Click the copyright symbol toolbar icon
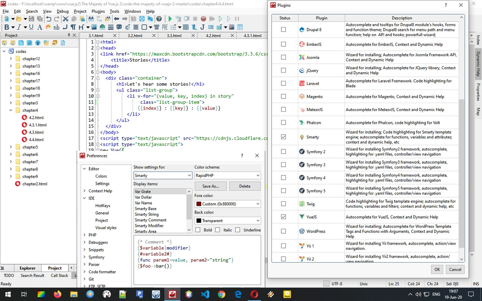This screenshot has height=301, width=482. point(127,27)
